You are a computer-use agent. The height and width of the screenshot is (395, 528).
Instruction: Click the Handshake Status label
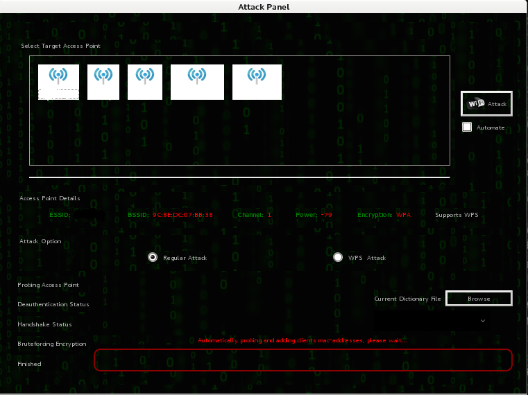(44, 324)
